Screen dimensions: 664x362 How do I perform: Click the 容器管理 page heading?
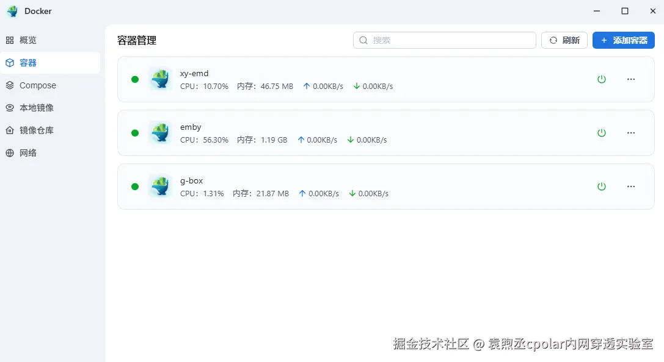137,41
